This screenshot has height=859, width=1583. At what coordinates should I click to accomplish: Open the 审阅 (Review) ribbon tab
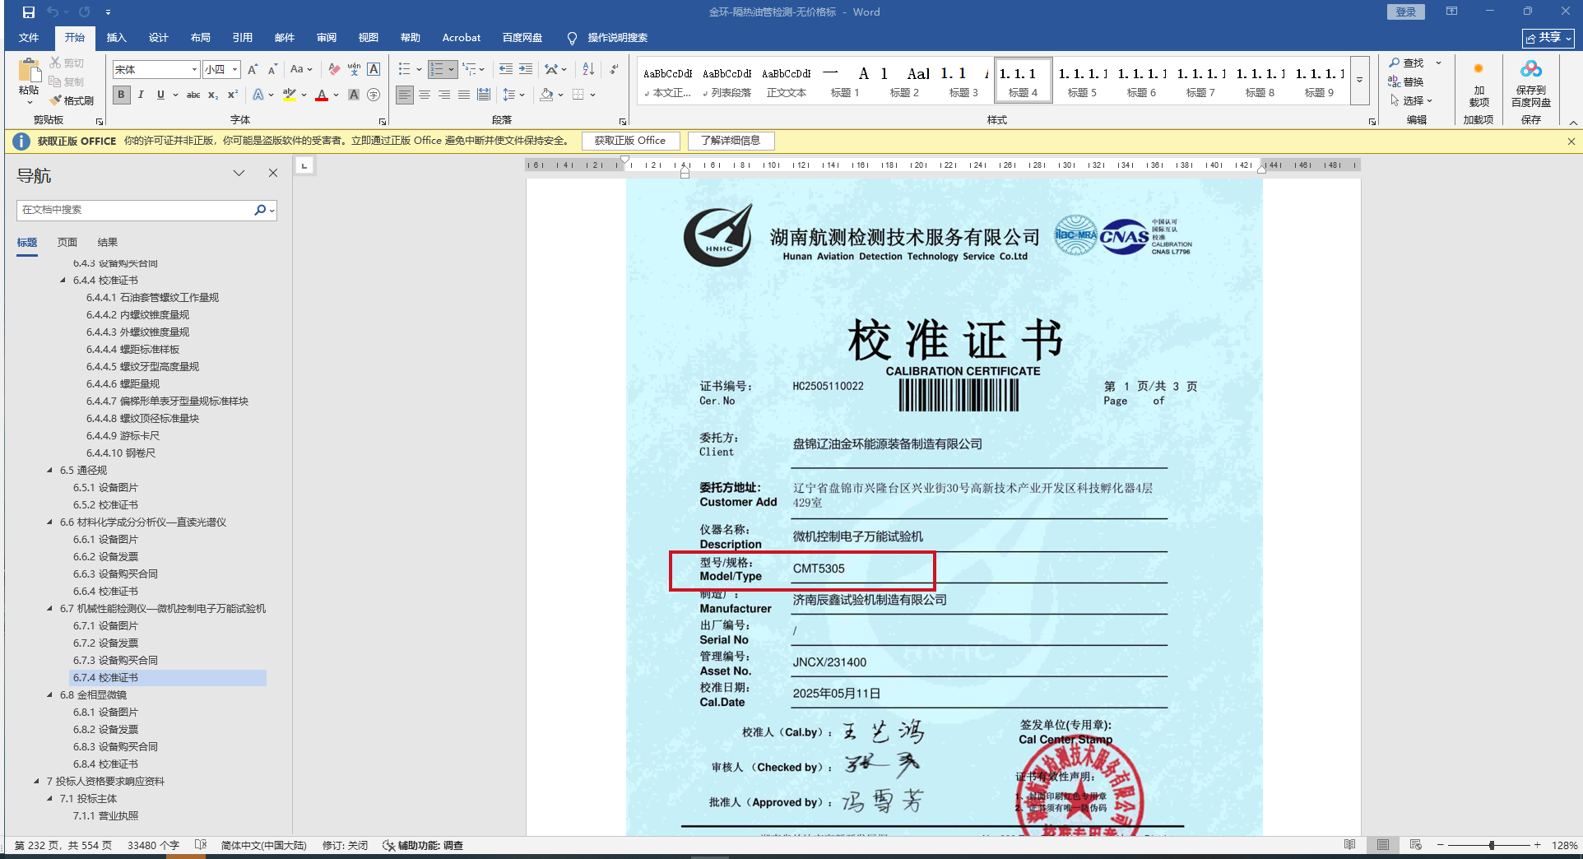327,38
